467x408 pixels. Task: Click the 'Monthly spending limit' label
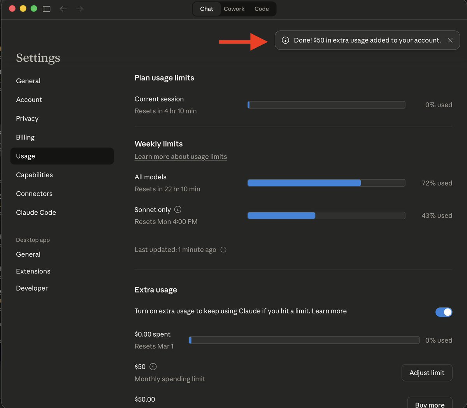click(170, 379)
